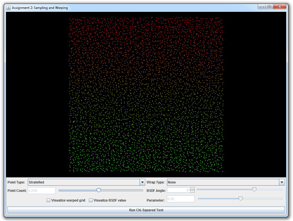
Task: Decrease BSDF Angle with the spinner down arrow
Action: [x=192, y=192]
